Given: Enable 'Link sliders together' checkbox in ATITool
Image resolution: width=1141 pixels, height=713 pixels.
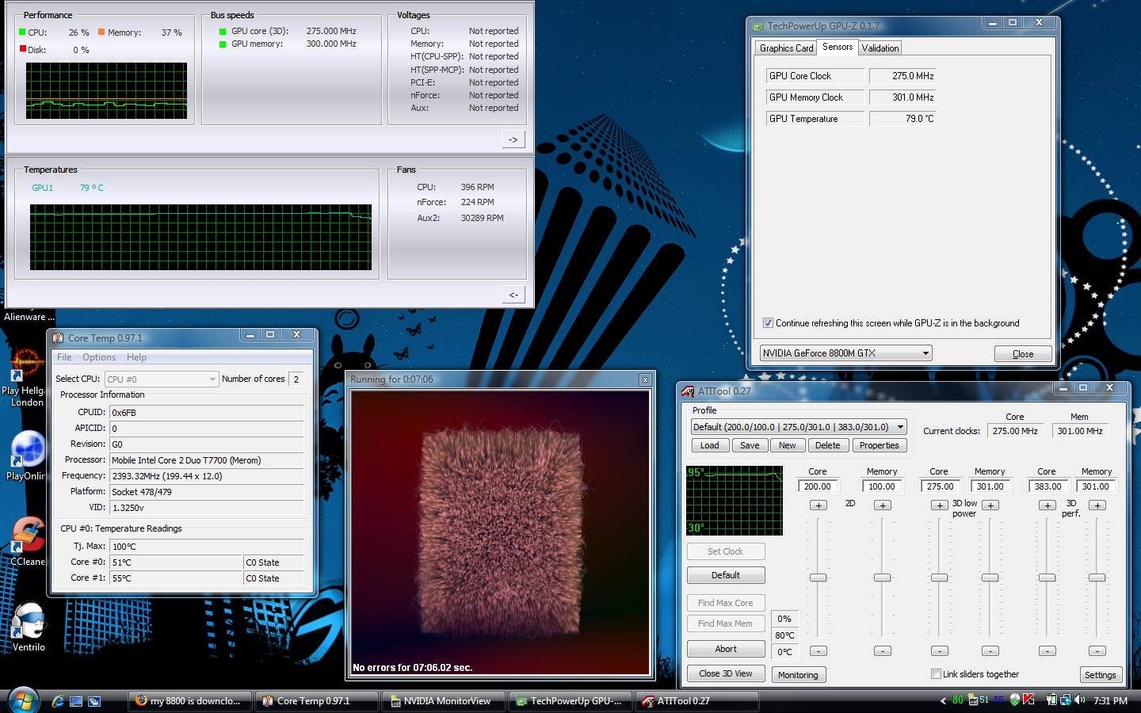Looking at the screenshot, I should 936,674.
